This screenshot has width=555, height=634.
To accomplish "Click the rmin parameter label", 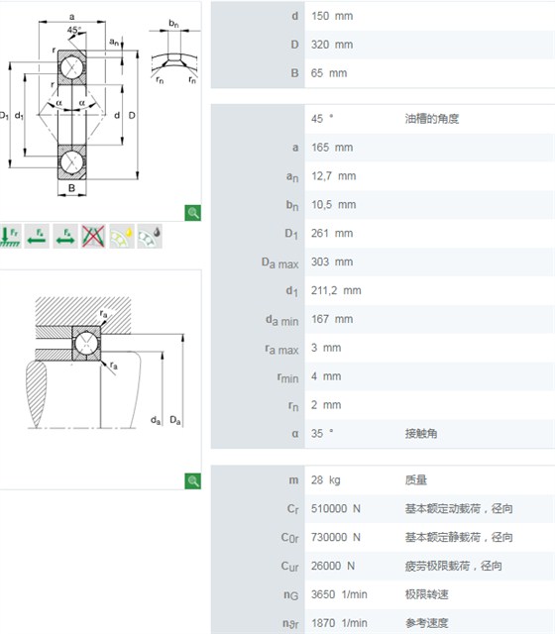I will 287,377.
